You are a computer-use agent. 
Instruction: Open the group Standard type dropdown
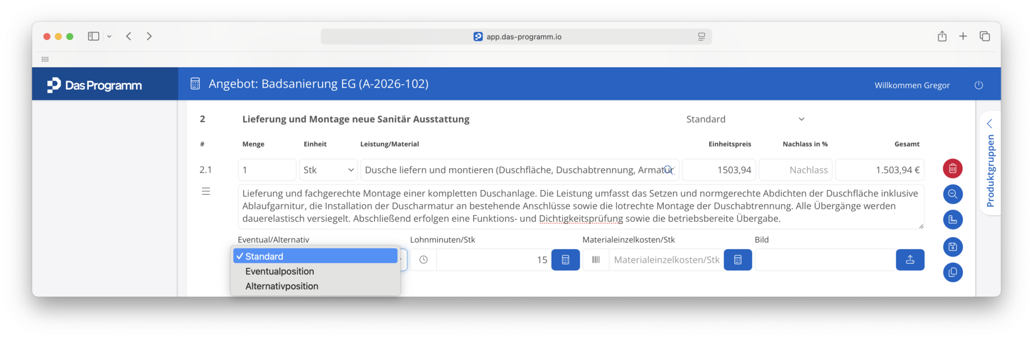point(745,119)
